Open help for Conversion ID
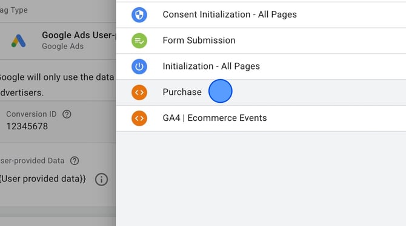The height and width of the screenshot is (226, 406). coord(67,114)
